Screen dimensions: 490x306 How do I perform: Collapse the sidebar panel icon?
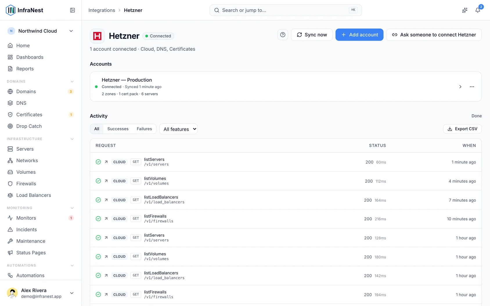click(x=73, y=10)
